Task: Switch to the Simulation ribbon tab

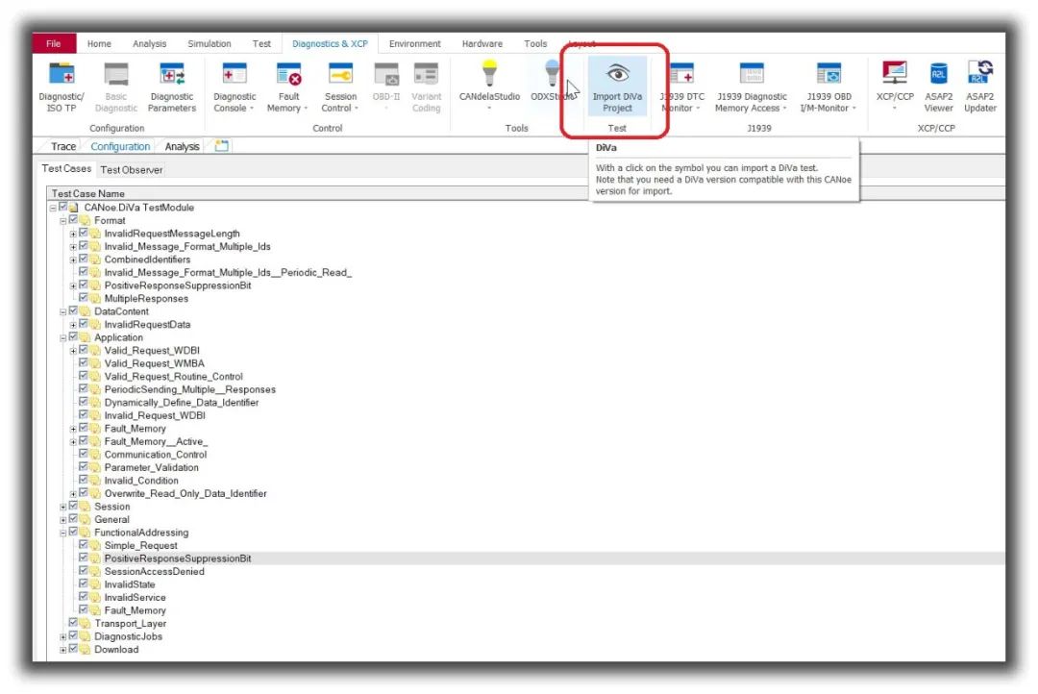Action: tap(210, 43)
